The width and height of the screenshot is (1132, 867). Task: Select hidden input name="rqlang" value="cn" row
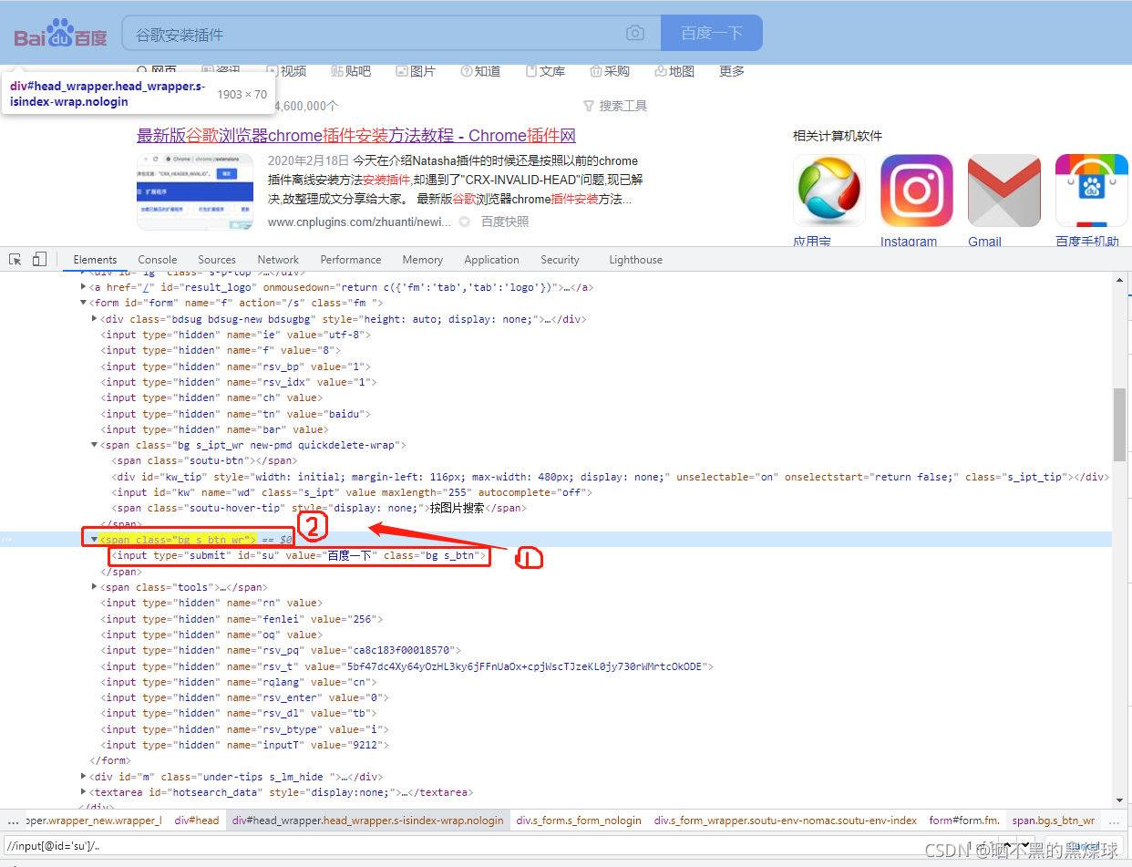pos(238,682)
